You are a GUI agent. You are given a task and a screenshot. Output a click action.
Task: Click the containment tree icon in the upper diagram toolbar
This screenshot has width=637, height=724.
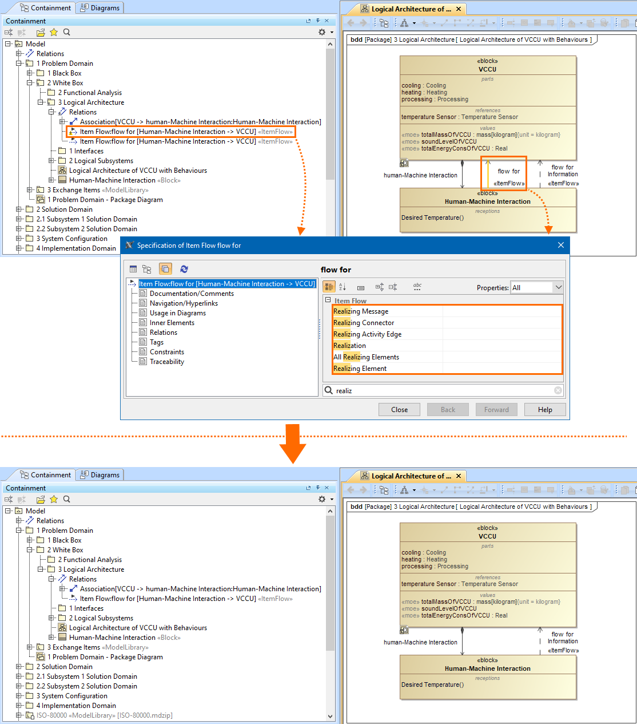(x=384, y=23)
